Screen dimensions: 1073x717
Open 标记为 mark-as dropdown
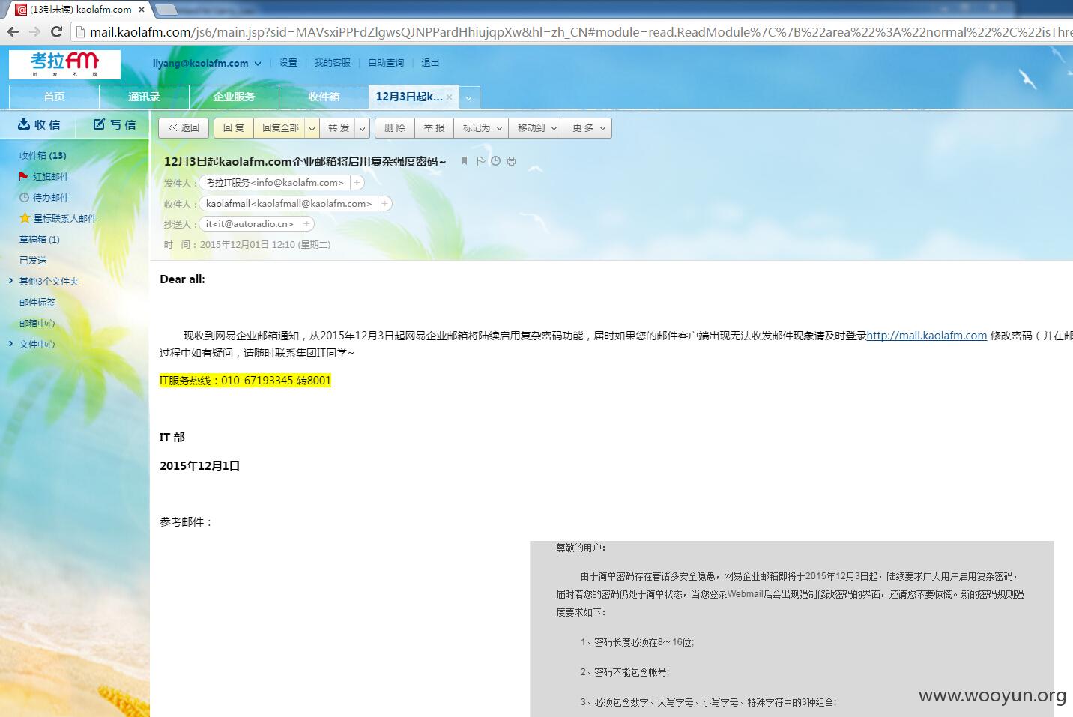click(481, 128)
